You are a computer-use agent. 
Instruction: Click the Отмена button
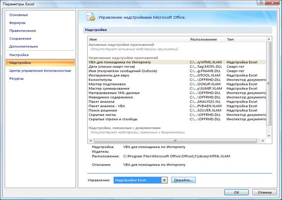(x=264, y=192)
